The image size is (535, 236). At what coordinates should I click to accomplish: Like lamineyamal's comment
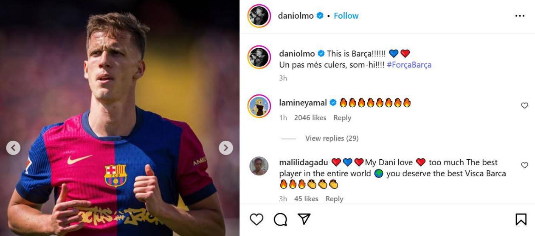524,106
